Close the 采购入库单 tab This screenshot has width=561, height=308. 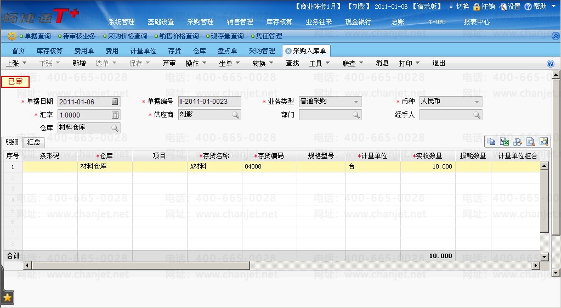click(x=288, y=51)
